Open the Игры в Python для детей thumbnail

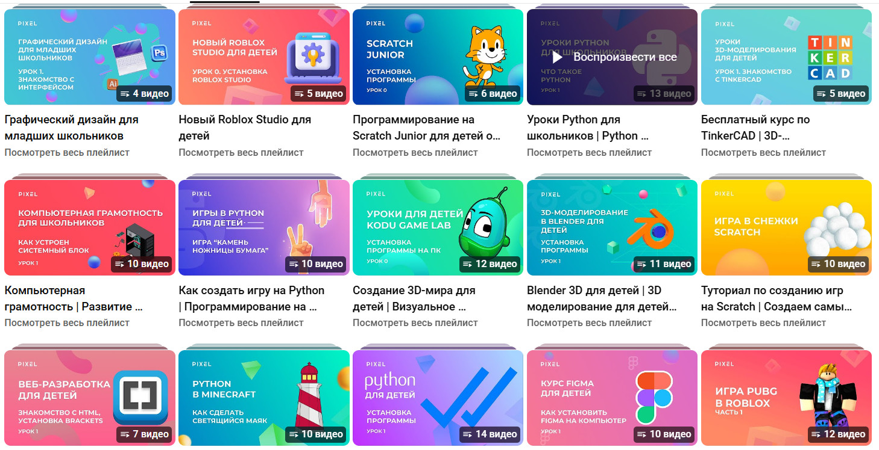(x=264, y=227)
